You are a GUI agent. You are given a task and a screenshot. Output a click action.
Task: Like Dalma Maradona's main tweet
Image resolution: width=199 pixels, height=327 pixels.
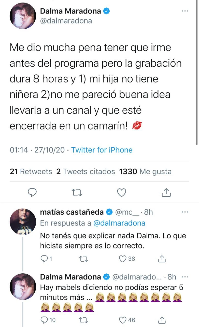coord(122,192)
